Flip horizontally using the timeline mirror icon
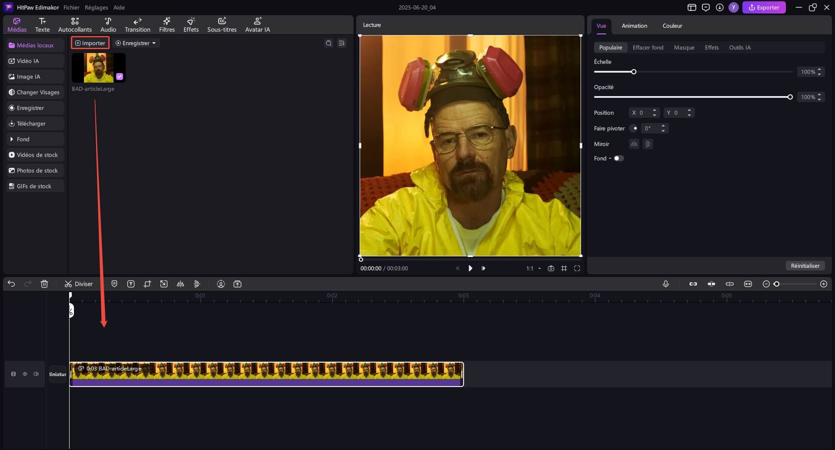This screenshot has width=835, height=450. coord(180,284)
